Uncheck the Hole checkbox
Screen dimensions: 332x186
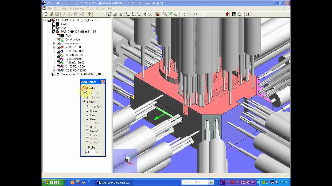tap(87, 119)
